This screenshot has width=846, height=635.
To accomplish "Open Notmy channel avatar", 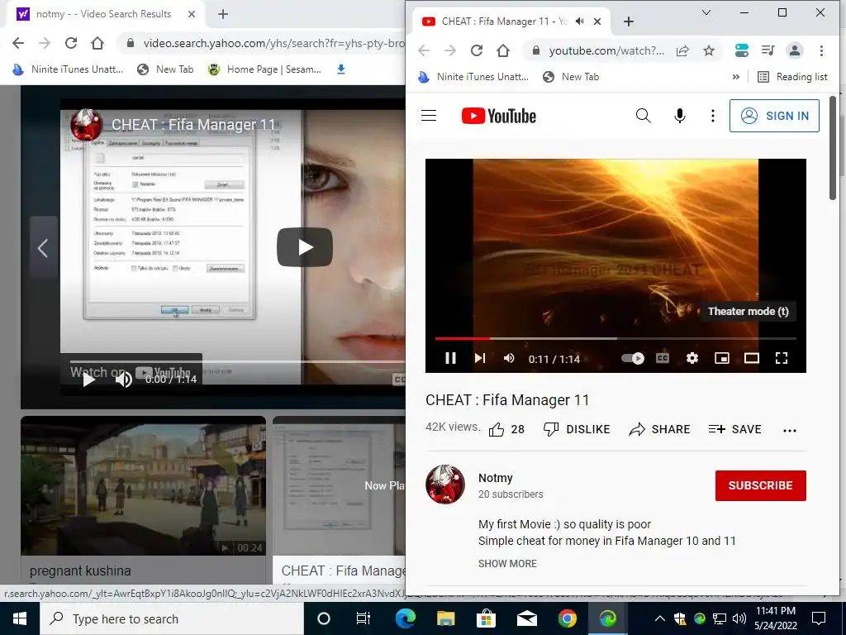I will coord(445,485).
